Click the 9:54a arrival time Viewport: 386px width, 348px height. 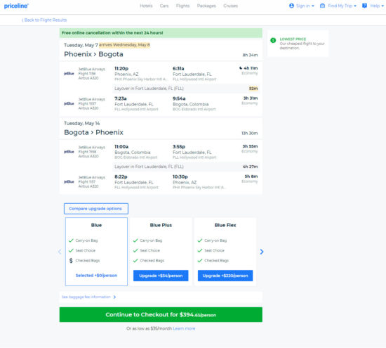pyautogui.click(x=179, y=98)
